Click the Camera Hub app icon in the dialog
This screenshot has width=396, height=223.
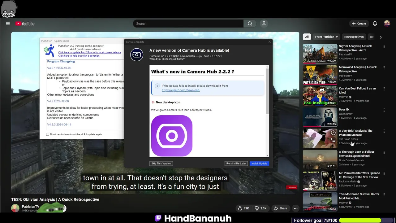[137, 55]
